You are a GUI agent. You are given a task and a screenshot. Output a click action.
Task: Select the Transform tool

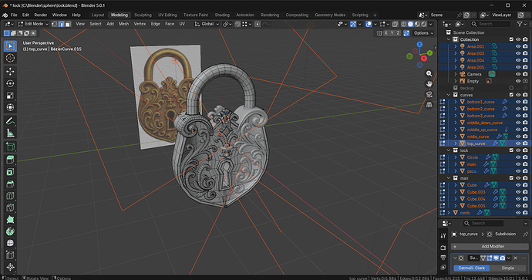coord(10,107)
